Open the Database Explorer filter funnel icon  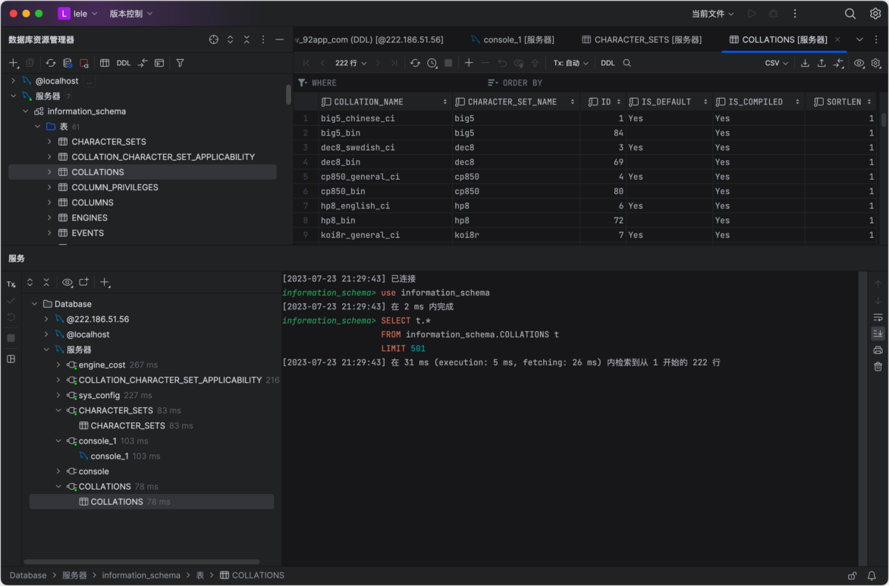tap(180, 63)
